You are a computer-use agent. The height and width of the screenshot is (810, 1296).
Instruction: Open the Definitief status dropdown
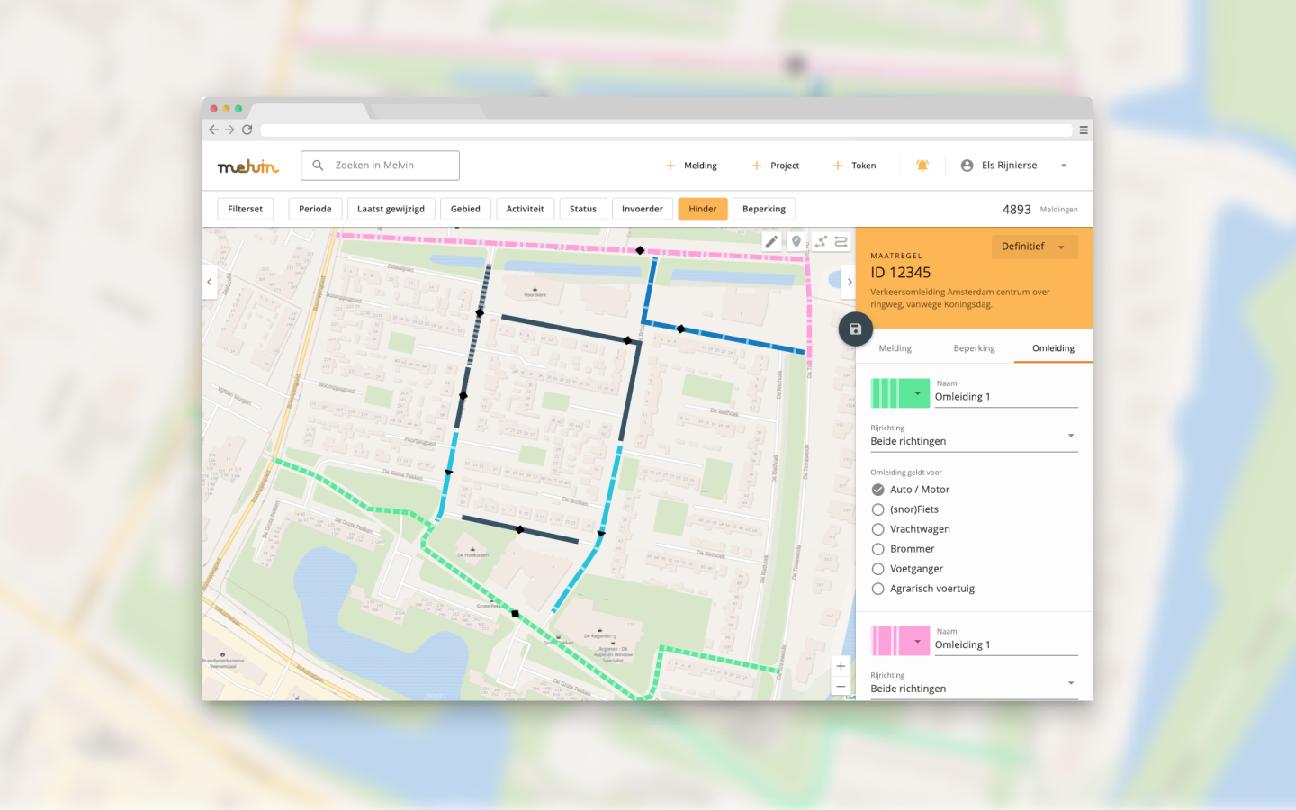pyautogui.click(x=1034, y=247)
